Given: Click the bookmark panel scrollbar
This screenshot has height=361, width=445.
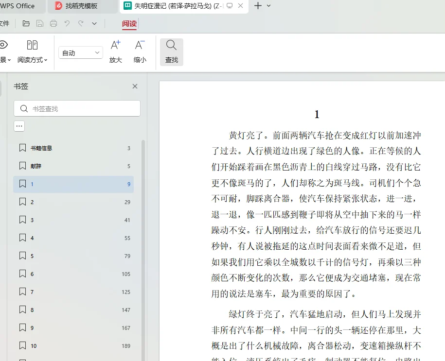Looking at the screenshot, I should pos(143,250).
